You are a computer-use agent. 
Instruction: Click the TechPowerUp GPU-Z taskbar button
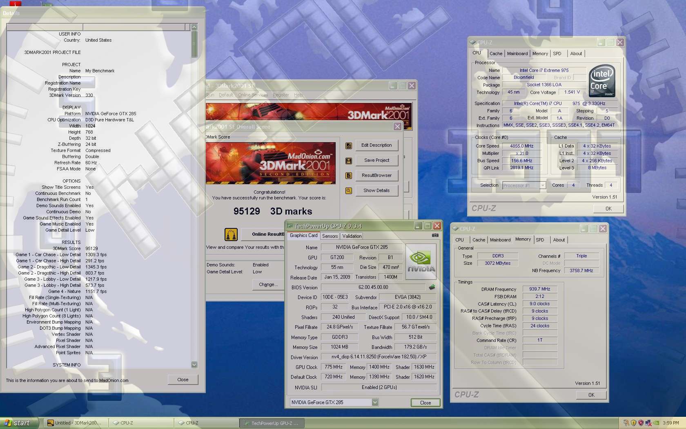coord(273,423)
